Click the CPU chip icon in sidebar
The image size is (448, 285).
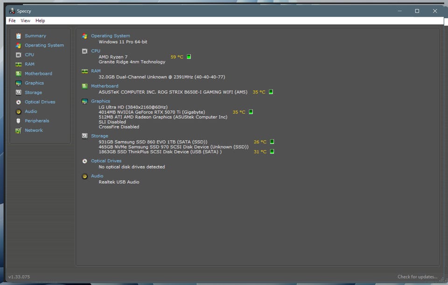point(19,55)
